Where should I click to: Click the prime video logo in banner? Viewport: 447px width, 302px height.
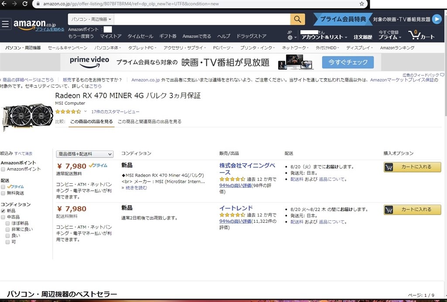click(89, 62)
